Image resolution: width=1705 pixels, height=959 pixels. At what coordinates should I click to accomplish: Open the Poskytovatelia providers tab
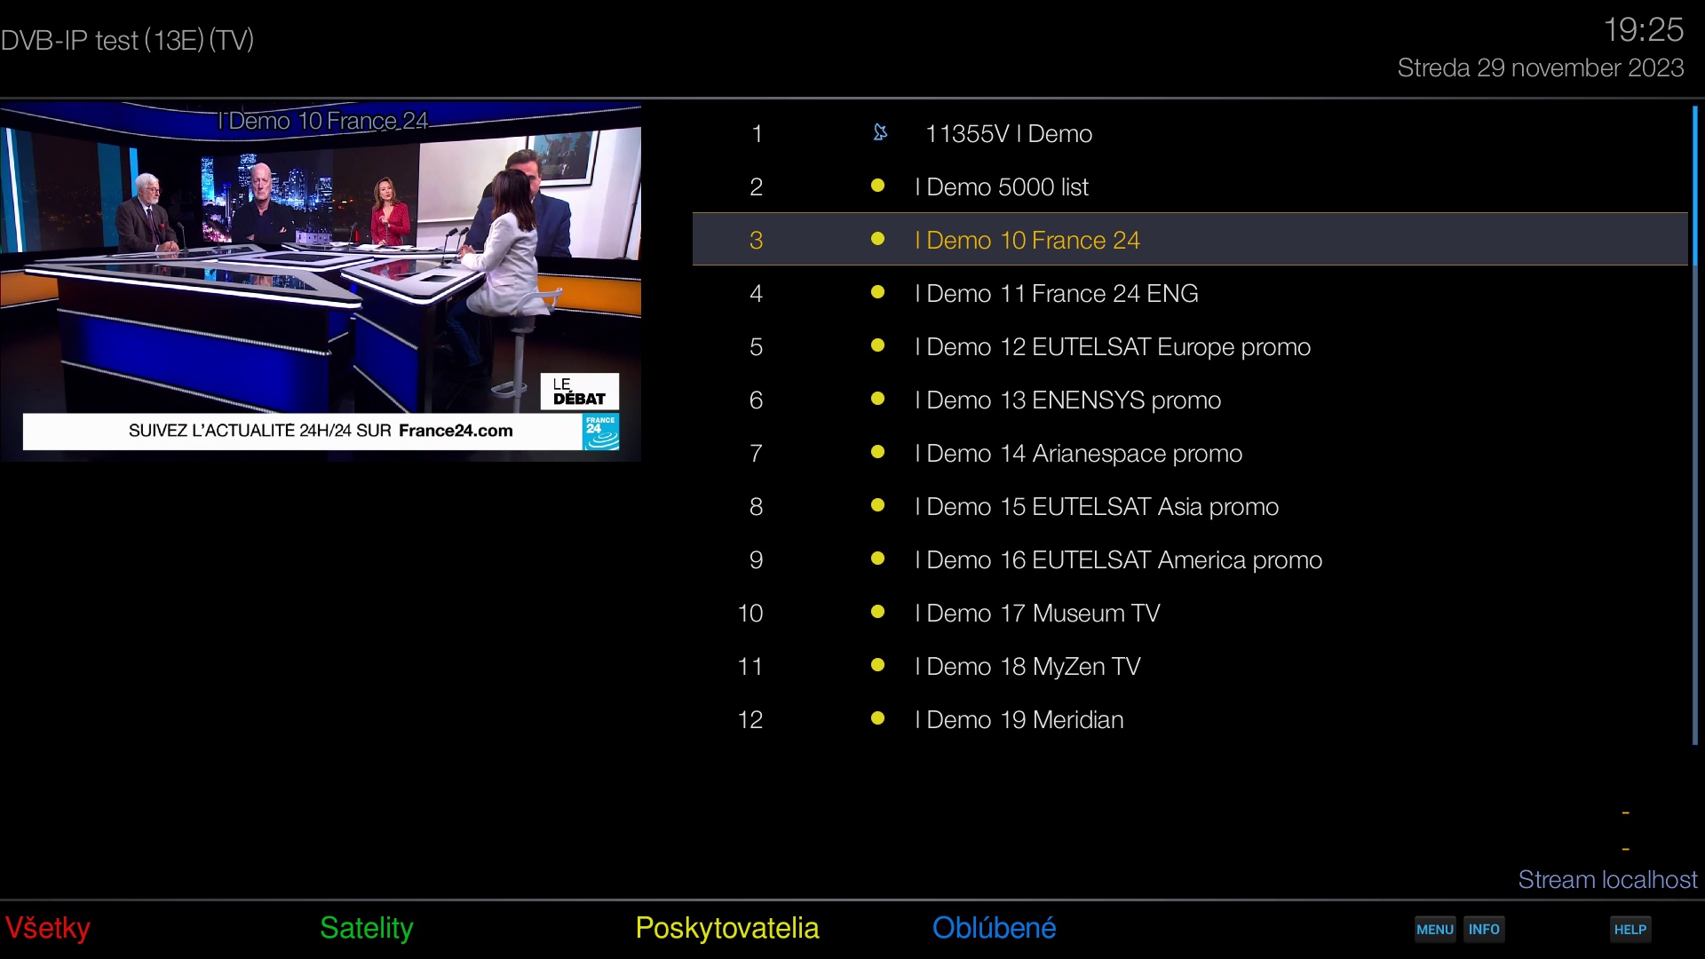click(727, 928)
